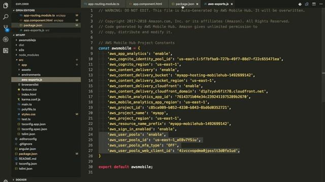The image size is (325, 182).
Task: Open main.ts file
Action: pos(46,105)
